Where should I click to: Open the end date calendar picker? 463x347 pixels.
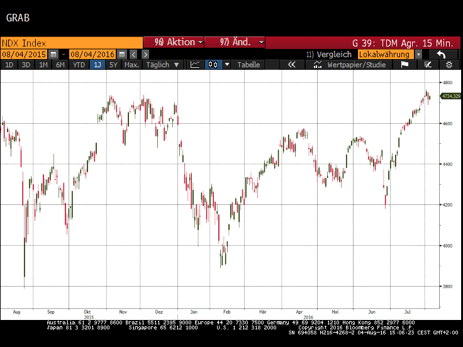122,55
